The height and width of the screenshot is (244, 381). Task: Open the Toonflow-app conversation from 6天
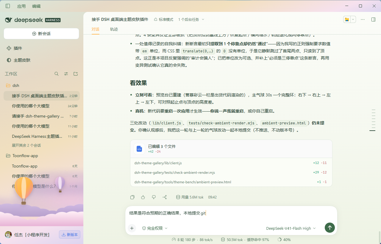pyautogui.click(x=41, y=166)
